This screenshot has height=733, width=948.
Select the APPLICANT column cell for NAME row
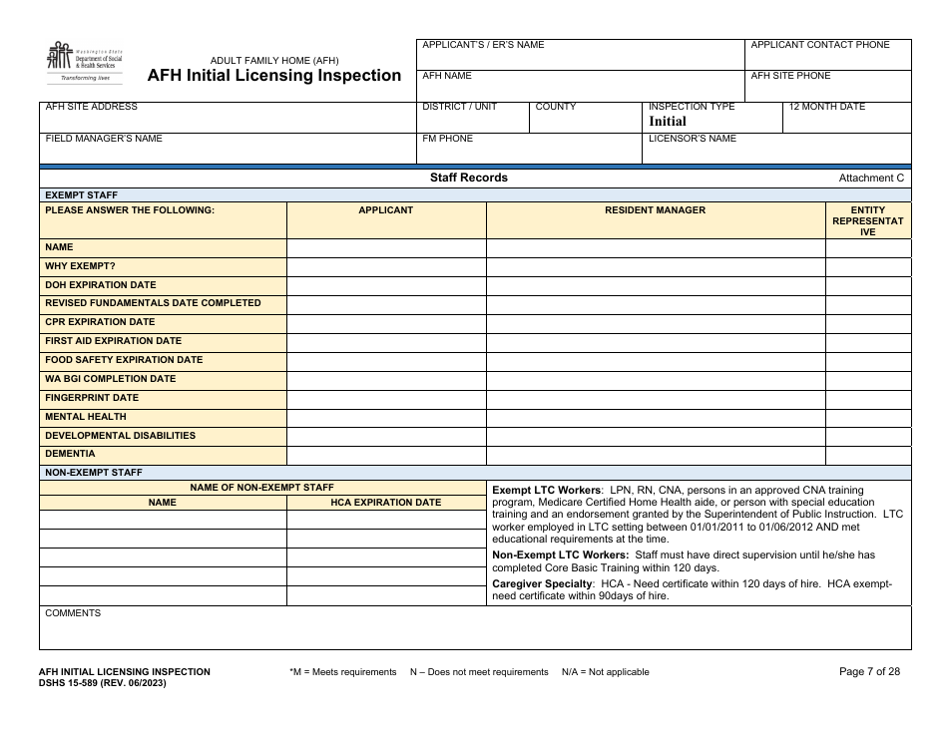[x=387, y=247]
